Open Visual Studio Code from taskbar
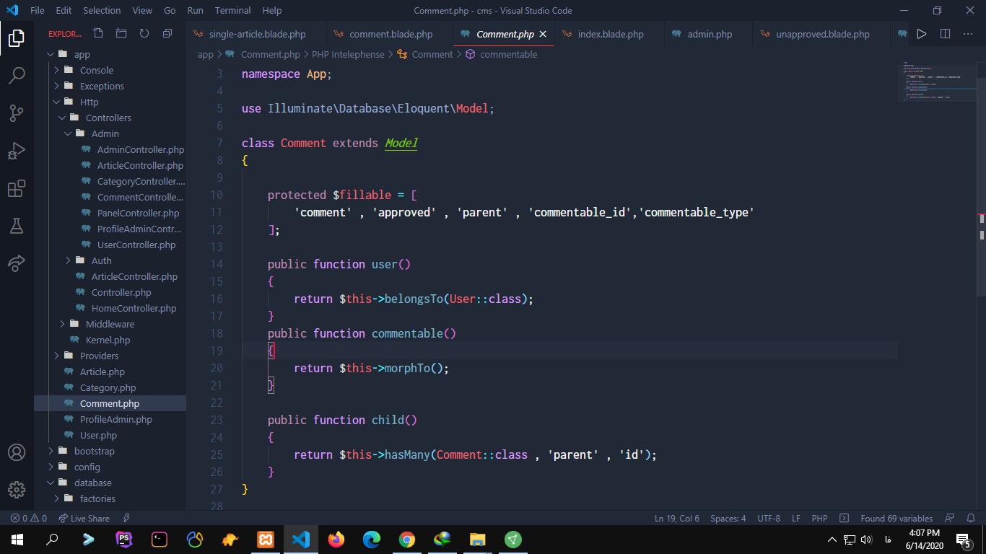 coord(301,540)
